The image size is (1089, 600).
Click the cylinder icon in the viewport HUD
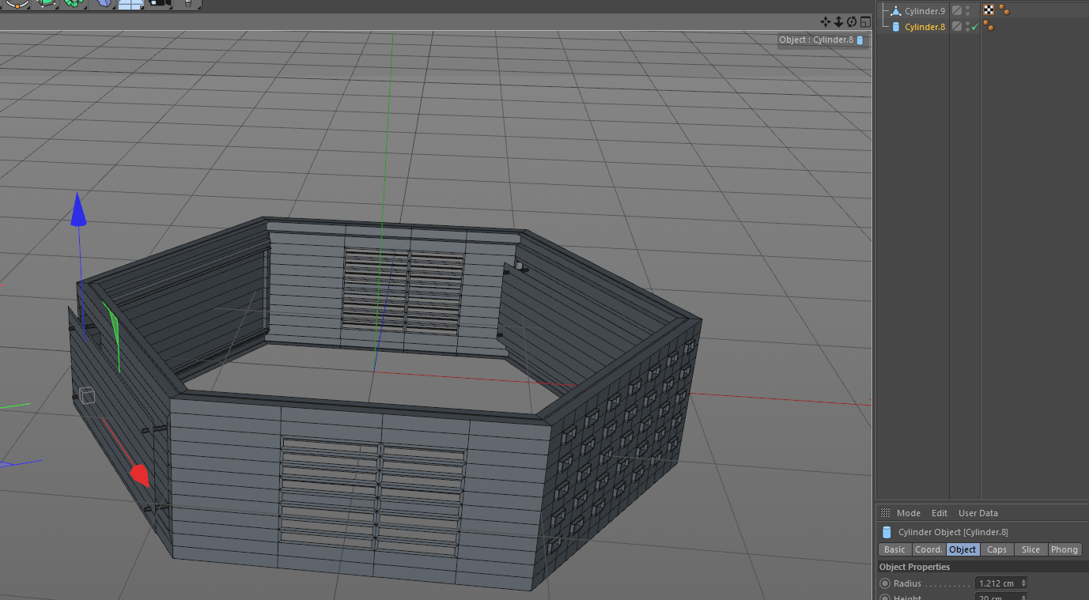coord(860,40)
